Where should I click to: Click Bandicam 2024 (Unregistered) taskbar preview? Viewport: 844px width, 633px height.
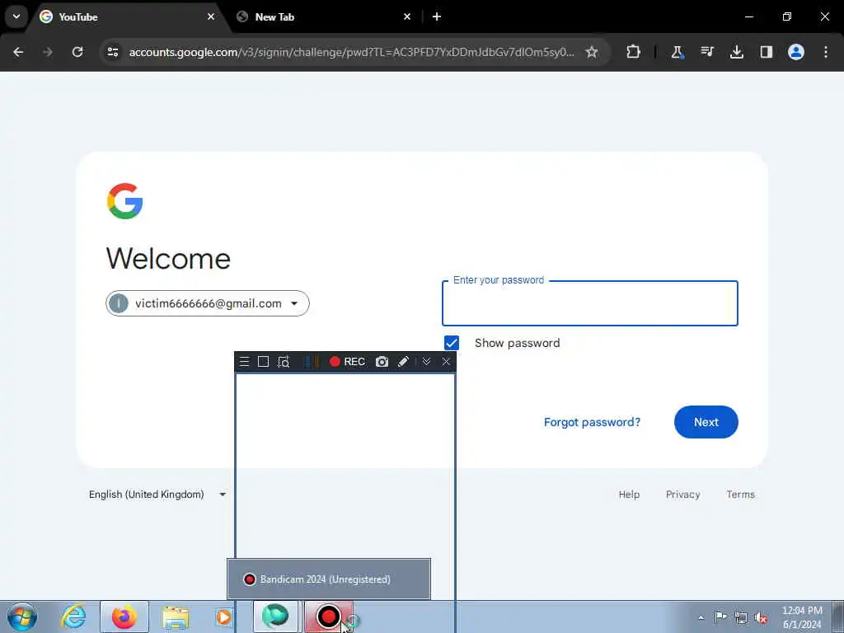pyautogui.click(x=329, y=579)
